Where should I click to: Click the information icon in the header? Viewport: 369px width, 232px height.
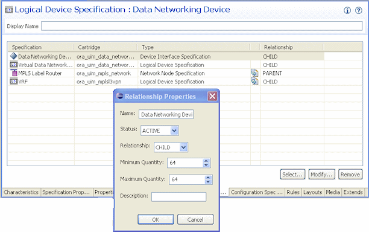(x=347, y=10)
